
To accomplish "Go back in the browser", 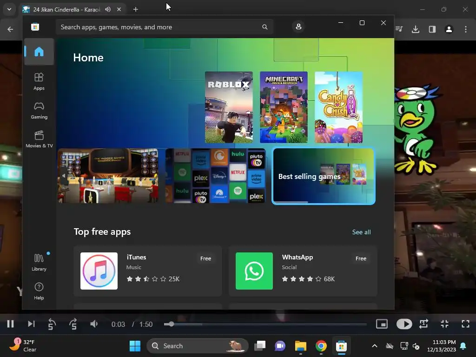I will click(10, 29).
